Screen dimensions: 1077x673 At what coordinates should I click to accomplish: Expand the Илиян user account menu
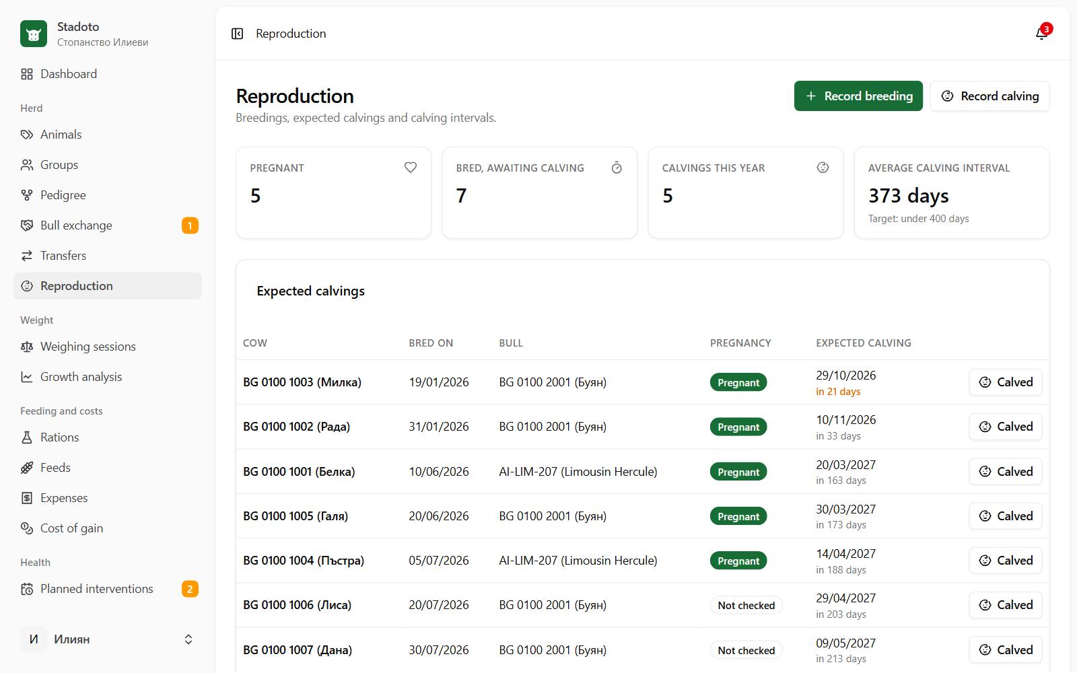108,639
